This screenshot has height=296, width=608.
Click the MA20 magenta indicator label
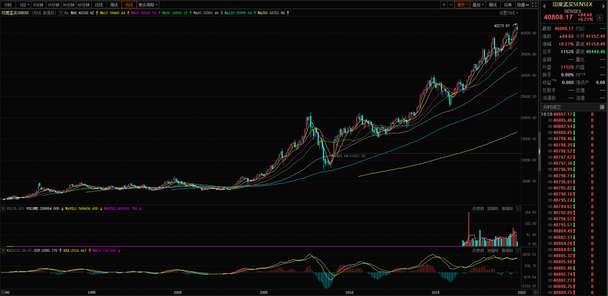(144, 13)
